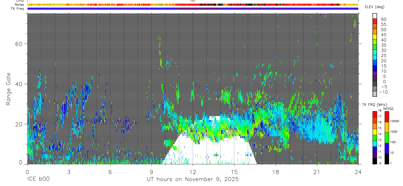This screenshot has height=186, width=403.
Task: Click 'UT hours on November 9, 2025' title
Action: click(193, 180)
